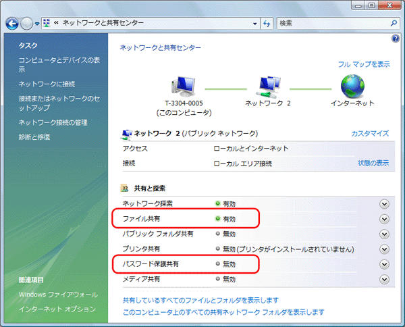405x327 pixels.
Task: Expand the プリンタ共有 settings chevron
Action: pyautogui.click(x=385, y=249)
